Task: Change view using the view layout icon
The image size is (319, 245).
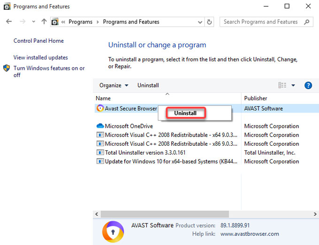Action: [282, 85]
